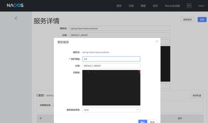
Task: Click the 元数据过滤 label
Action: point(45,105)
